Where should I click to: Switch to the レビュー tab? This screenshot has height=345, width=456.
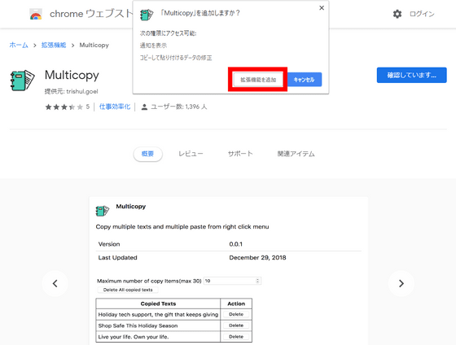tap(191, 154)
